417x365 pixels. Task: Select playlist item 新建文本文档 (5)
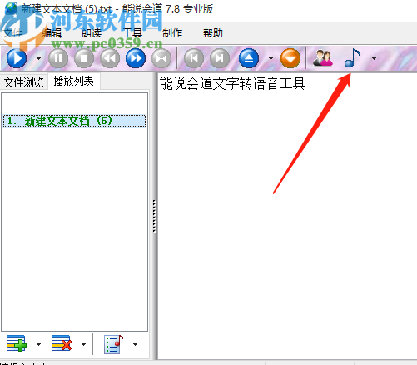[74, 121]
